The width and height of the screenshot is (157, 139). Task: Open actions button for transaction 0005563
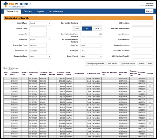tap(150, 107)
